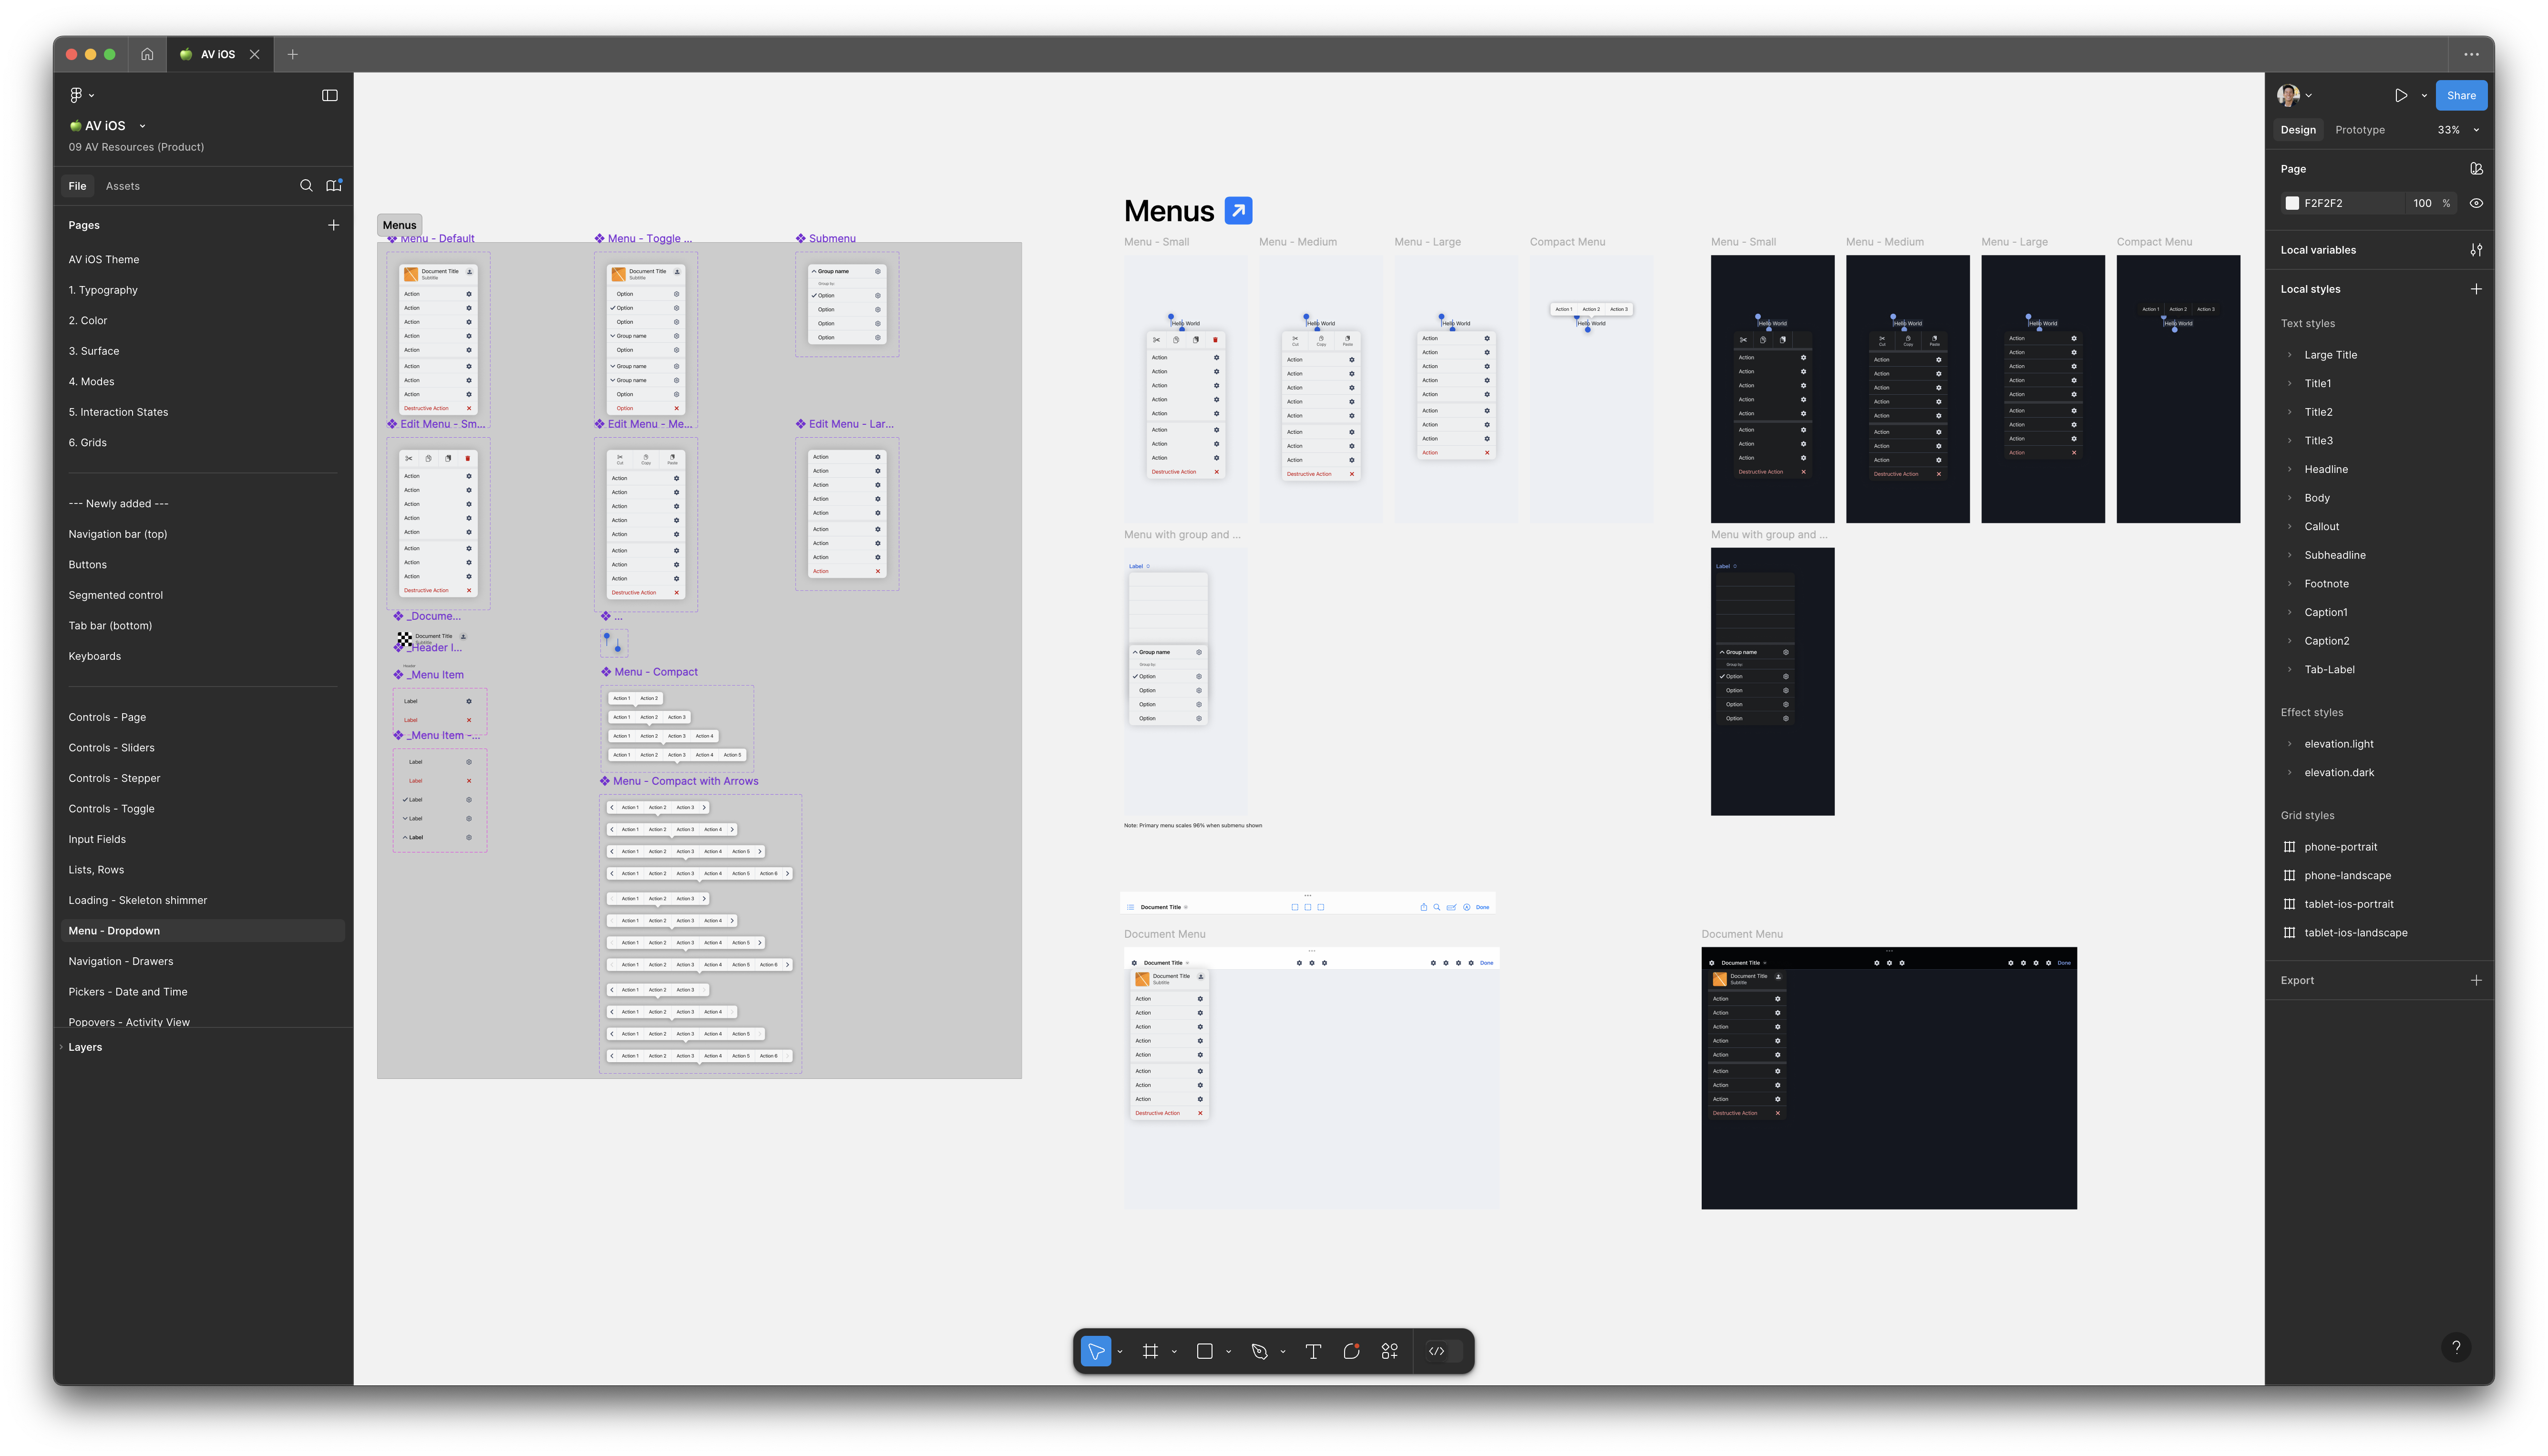Viewport: 2548px width, 1456px height.
Task: Click the page opacity 100 field
Action: pos(2421,203)
